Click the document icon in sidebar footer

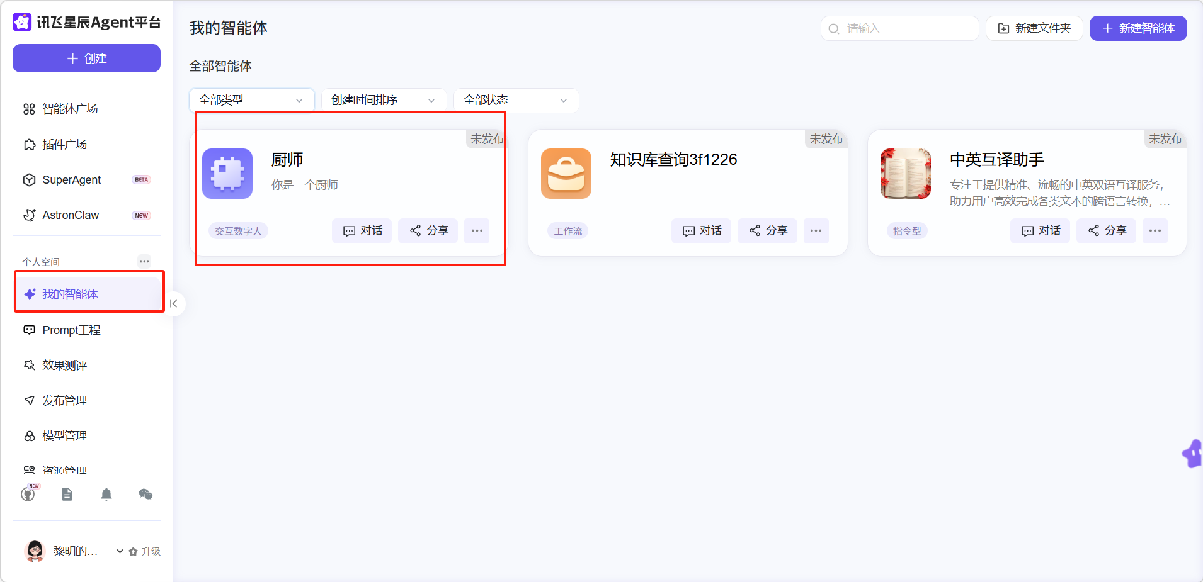coord(67,495)
